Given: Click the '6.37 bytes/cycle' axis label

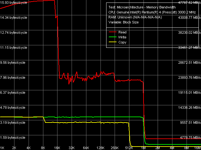Looking at the screenshot, I should (13, 92).
